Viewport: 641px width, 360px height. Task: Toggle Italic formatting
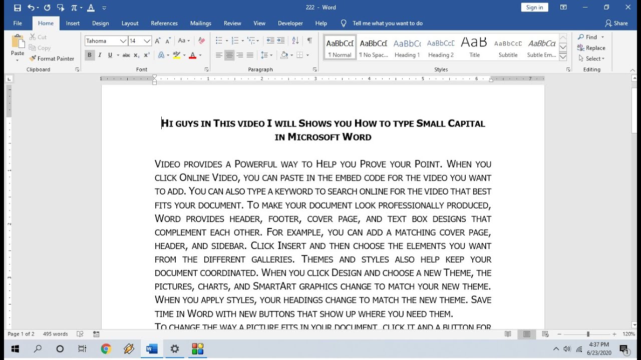100,55
